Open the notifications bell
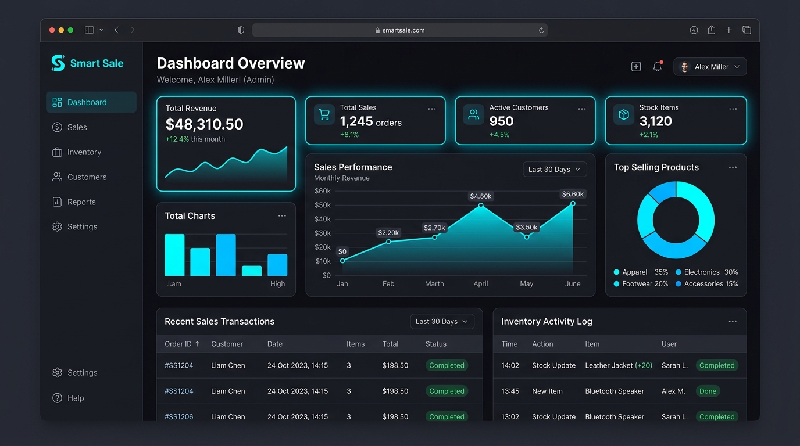Viewport: 800px width, 446px height. tap(658, 66)
